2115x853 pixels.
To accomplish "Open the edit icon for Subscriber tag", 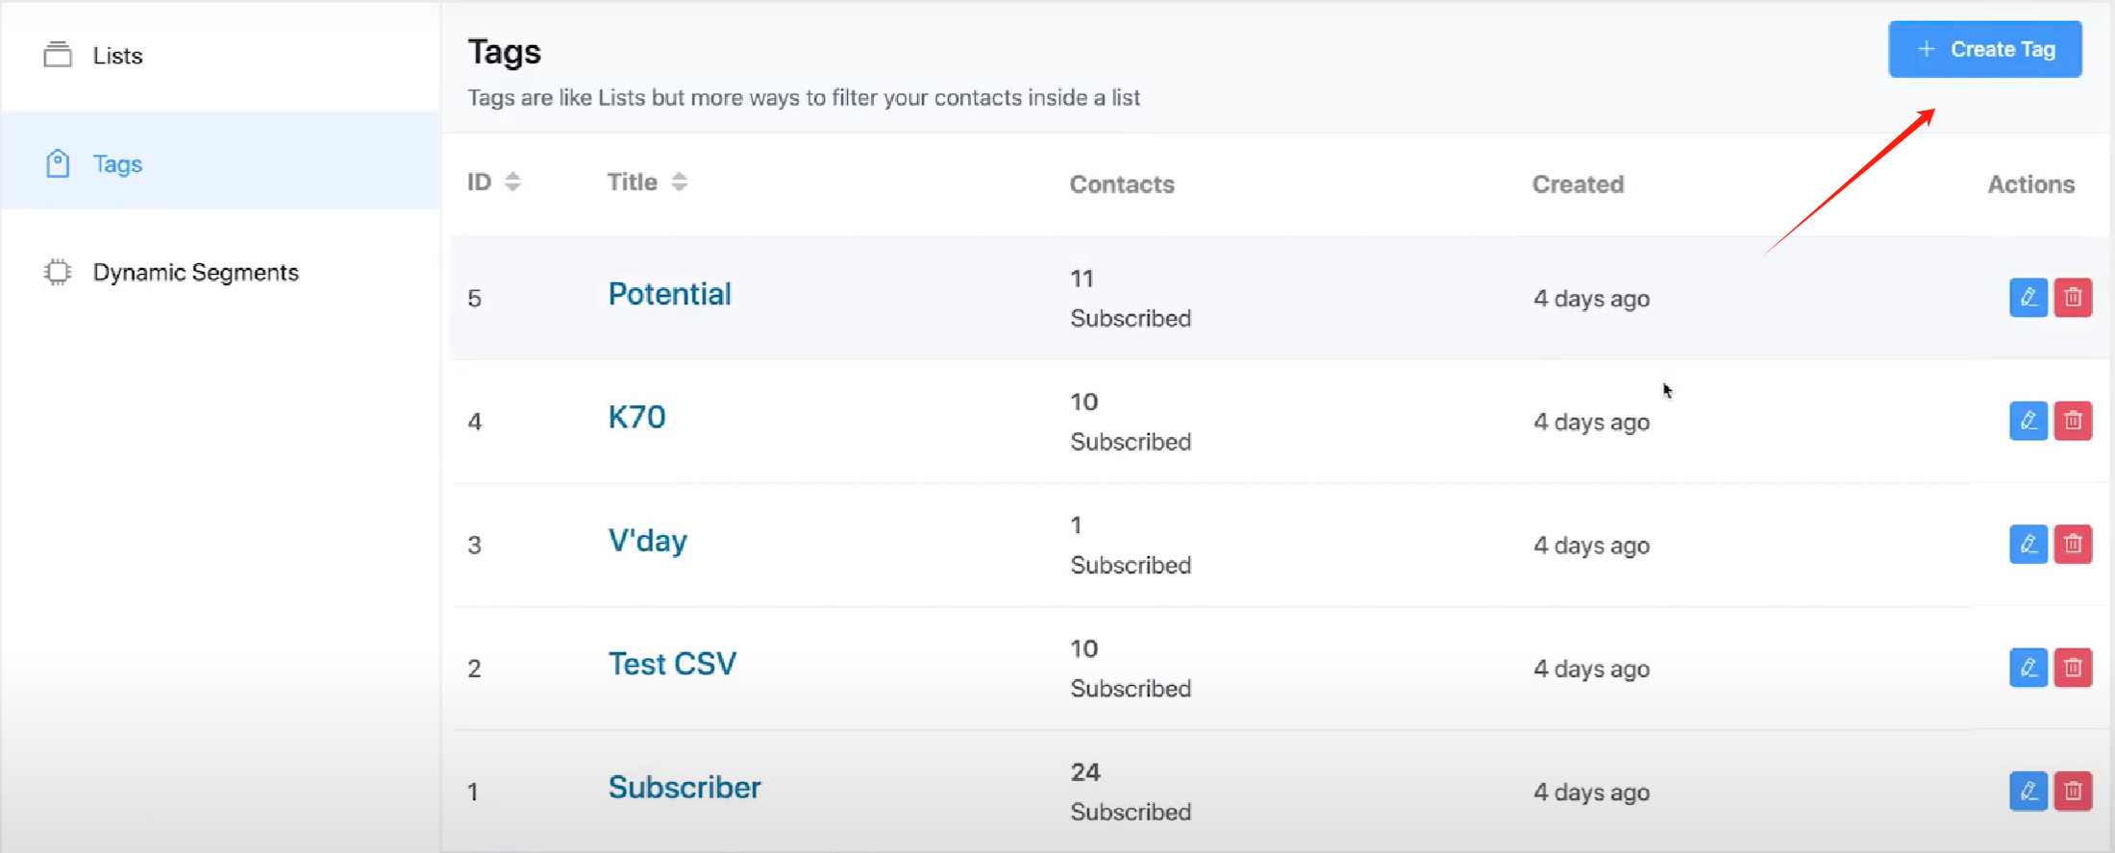I will [x=2028, y=791].
